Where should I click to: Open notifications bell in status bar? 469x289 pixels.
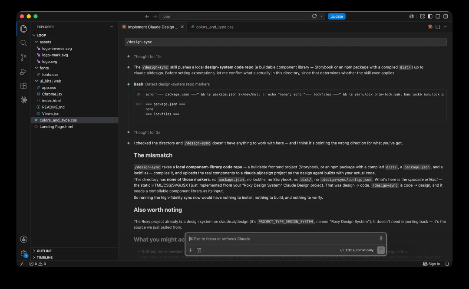(447, 264)
